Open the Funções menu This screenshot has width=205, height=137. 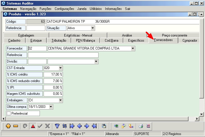pos(46,9)
